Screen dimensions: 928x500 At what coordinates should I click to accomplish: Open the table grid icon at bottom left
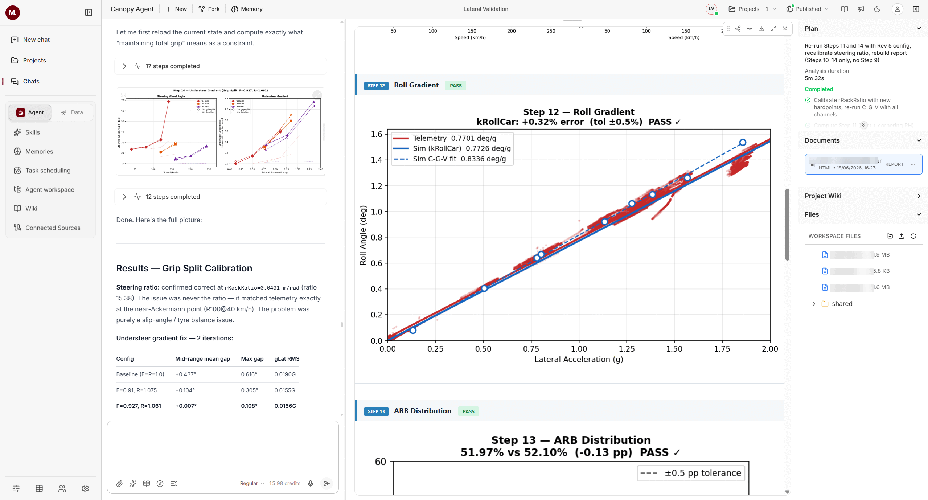coord(39,488)
